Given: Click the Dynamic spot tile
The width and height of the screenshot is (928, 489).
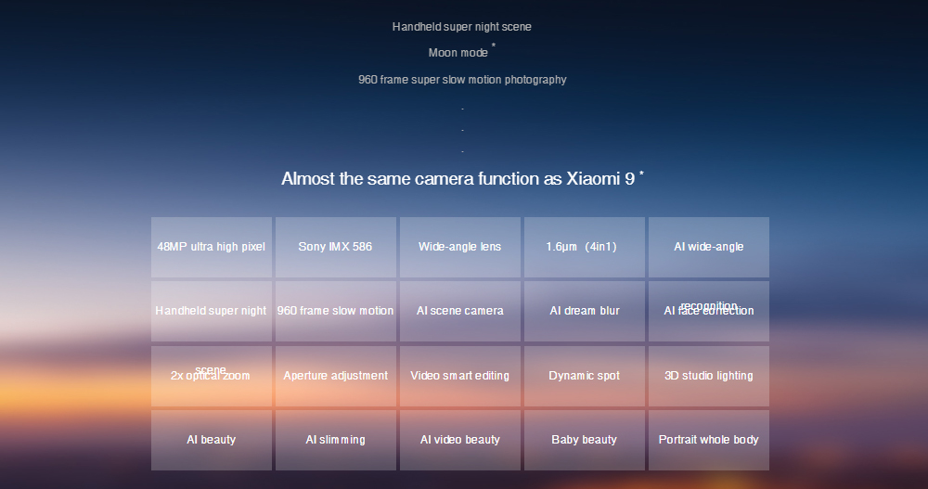Looking at the screenshot, I should [584, 376].
